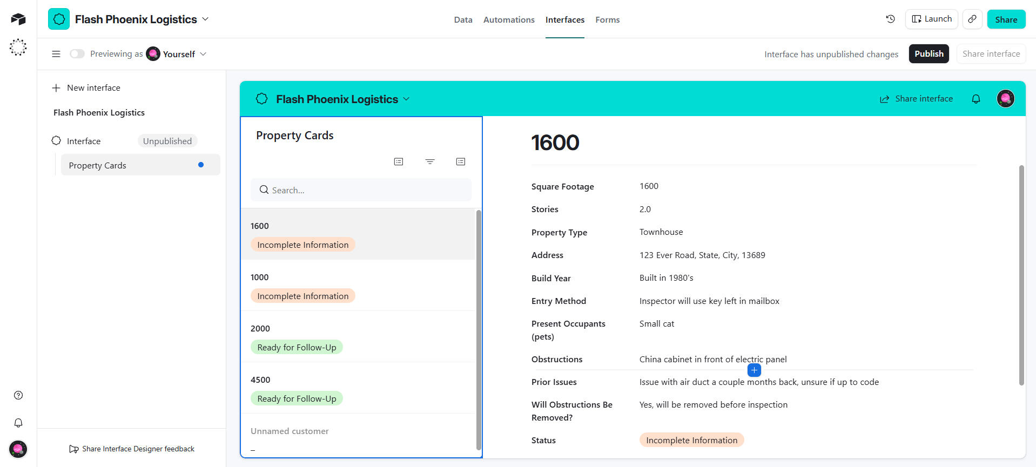Image resolution: width=1036 pixels, height=467 pixels.
Task: Click the list icon before the filter icon
Action: click(x=399, y=161)
